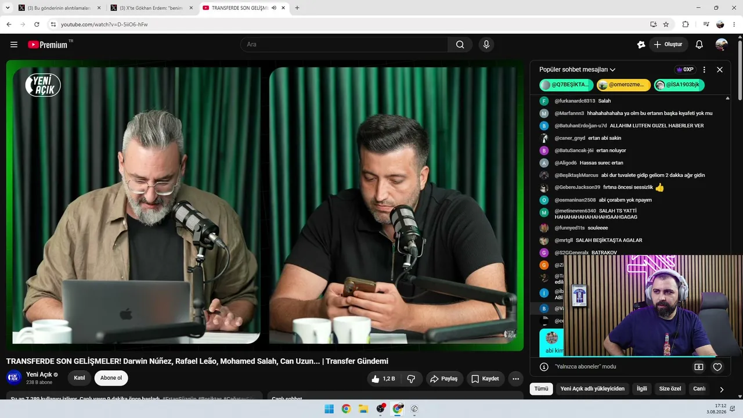The image size is (743, 418).
Task: Open a new browser tab
Action: pyautogui.click(x=297, y=8)
